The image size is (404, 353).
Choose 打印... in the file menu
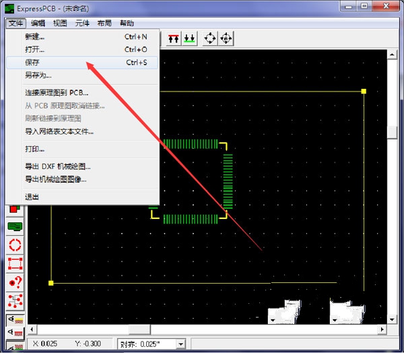(82, 149)
